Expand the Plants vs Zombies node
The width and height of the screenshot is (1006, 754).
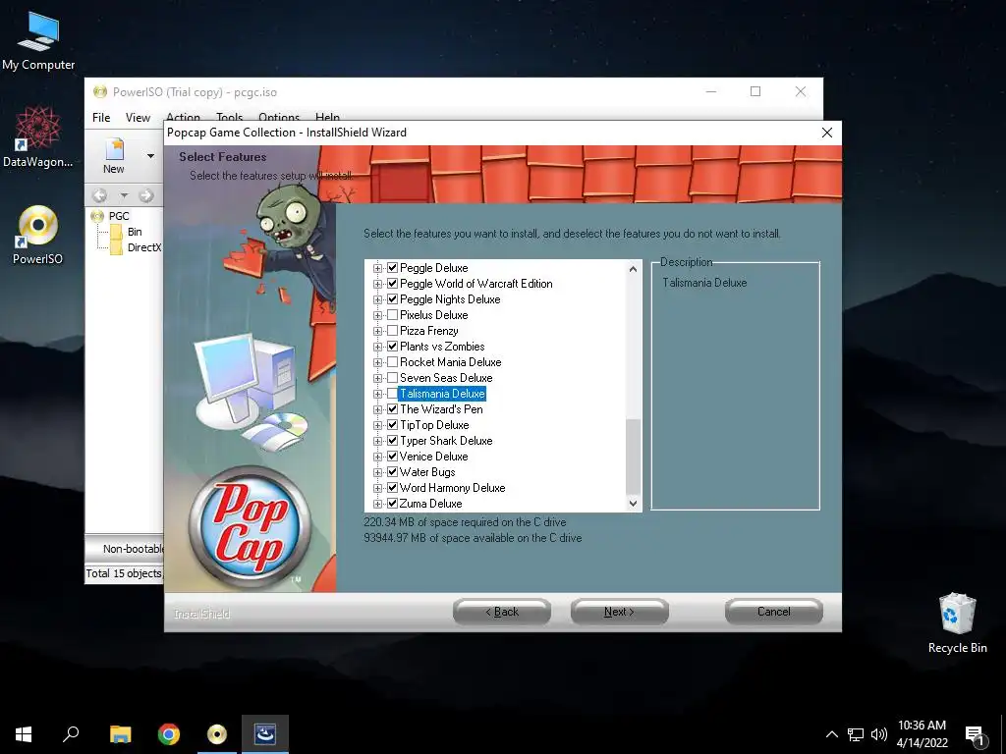tap(378, 347)
